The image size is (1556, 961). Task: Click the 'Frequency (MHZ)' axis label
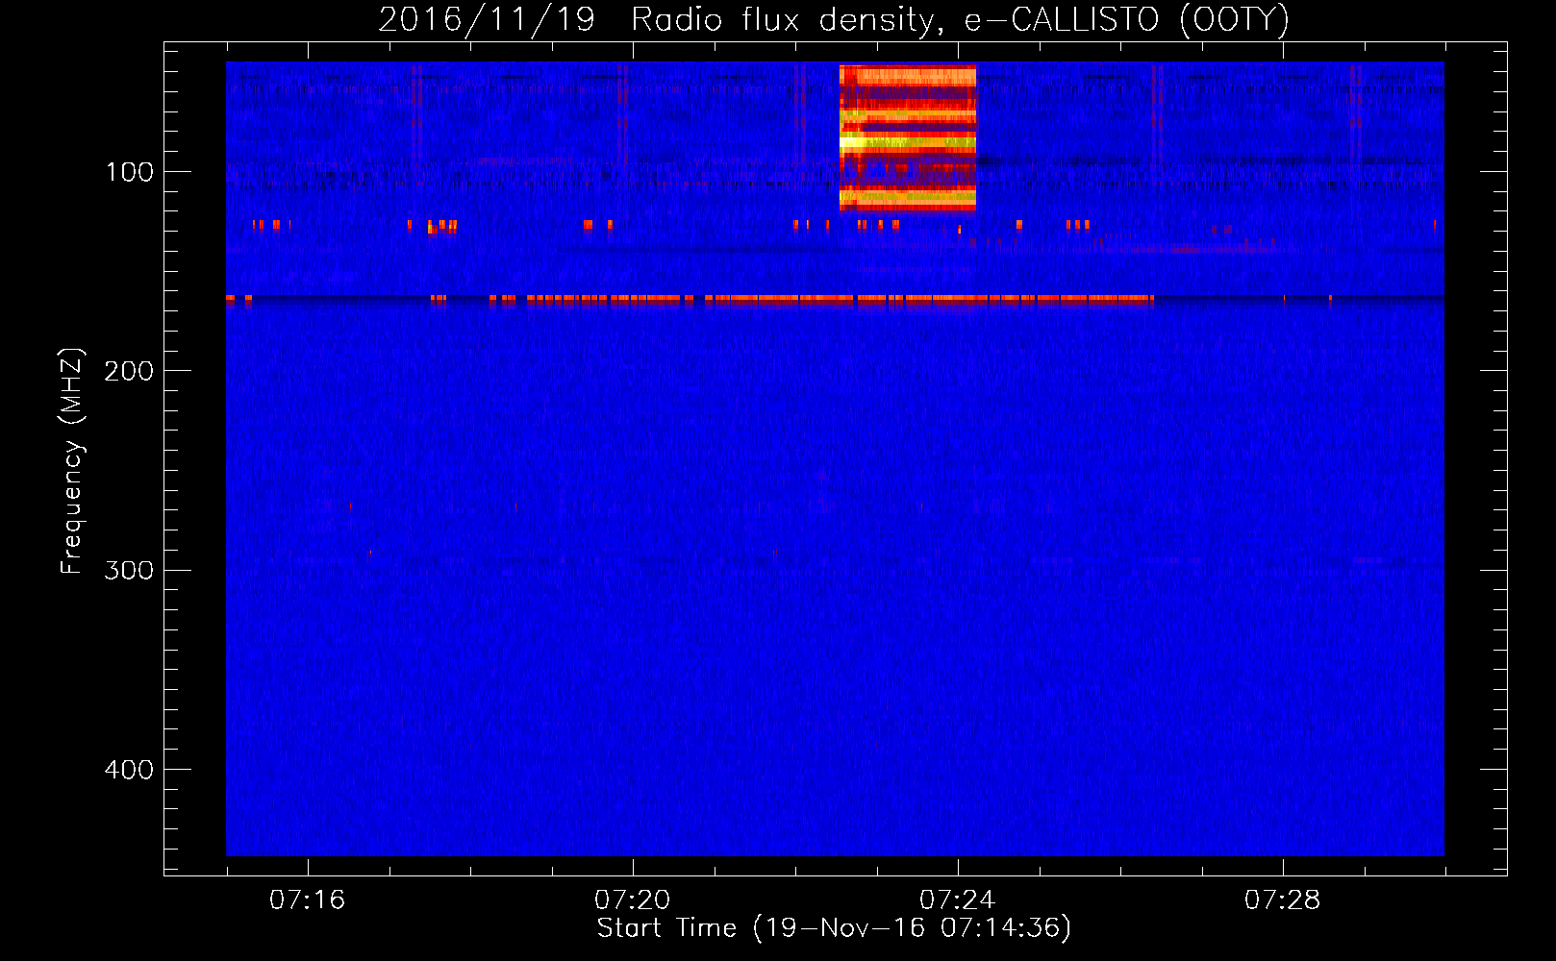tap(71, 460)
